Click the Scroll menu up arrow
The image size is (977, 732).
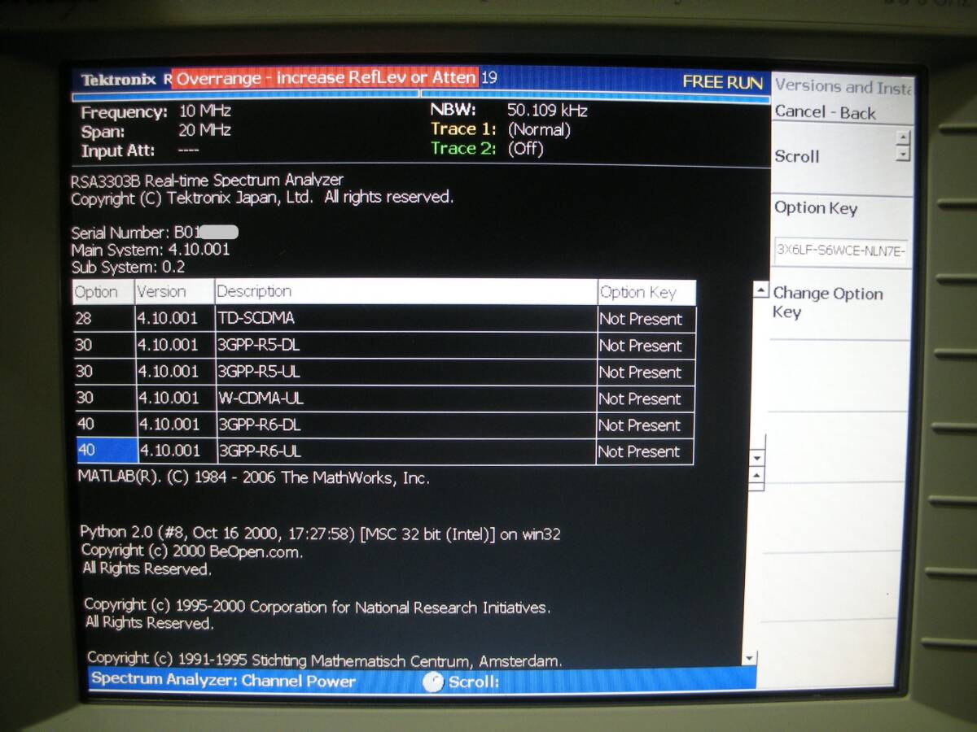click(x=902, y=138)
